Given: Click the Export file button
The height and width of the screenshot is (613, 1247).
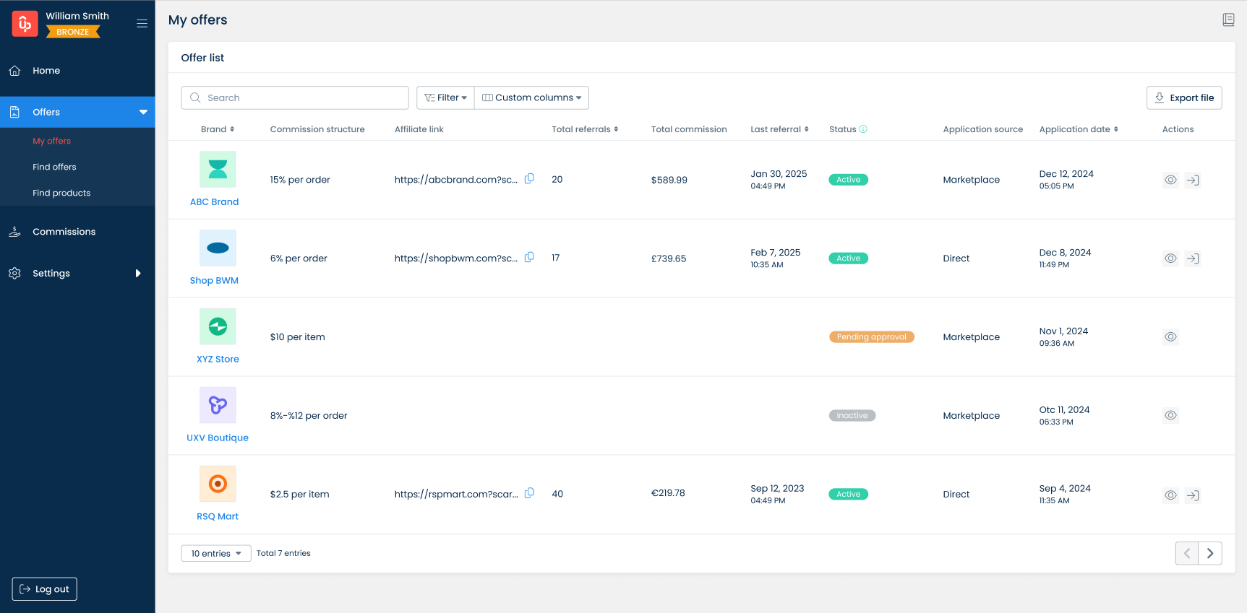Looking at the screenshot, I should point(1183,98).
